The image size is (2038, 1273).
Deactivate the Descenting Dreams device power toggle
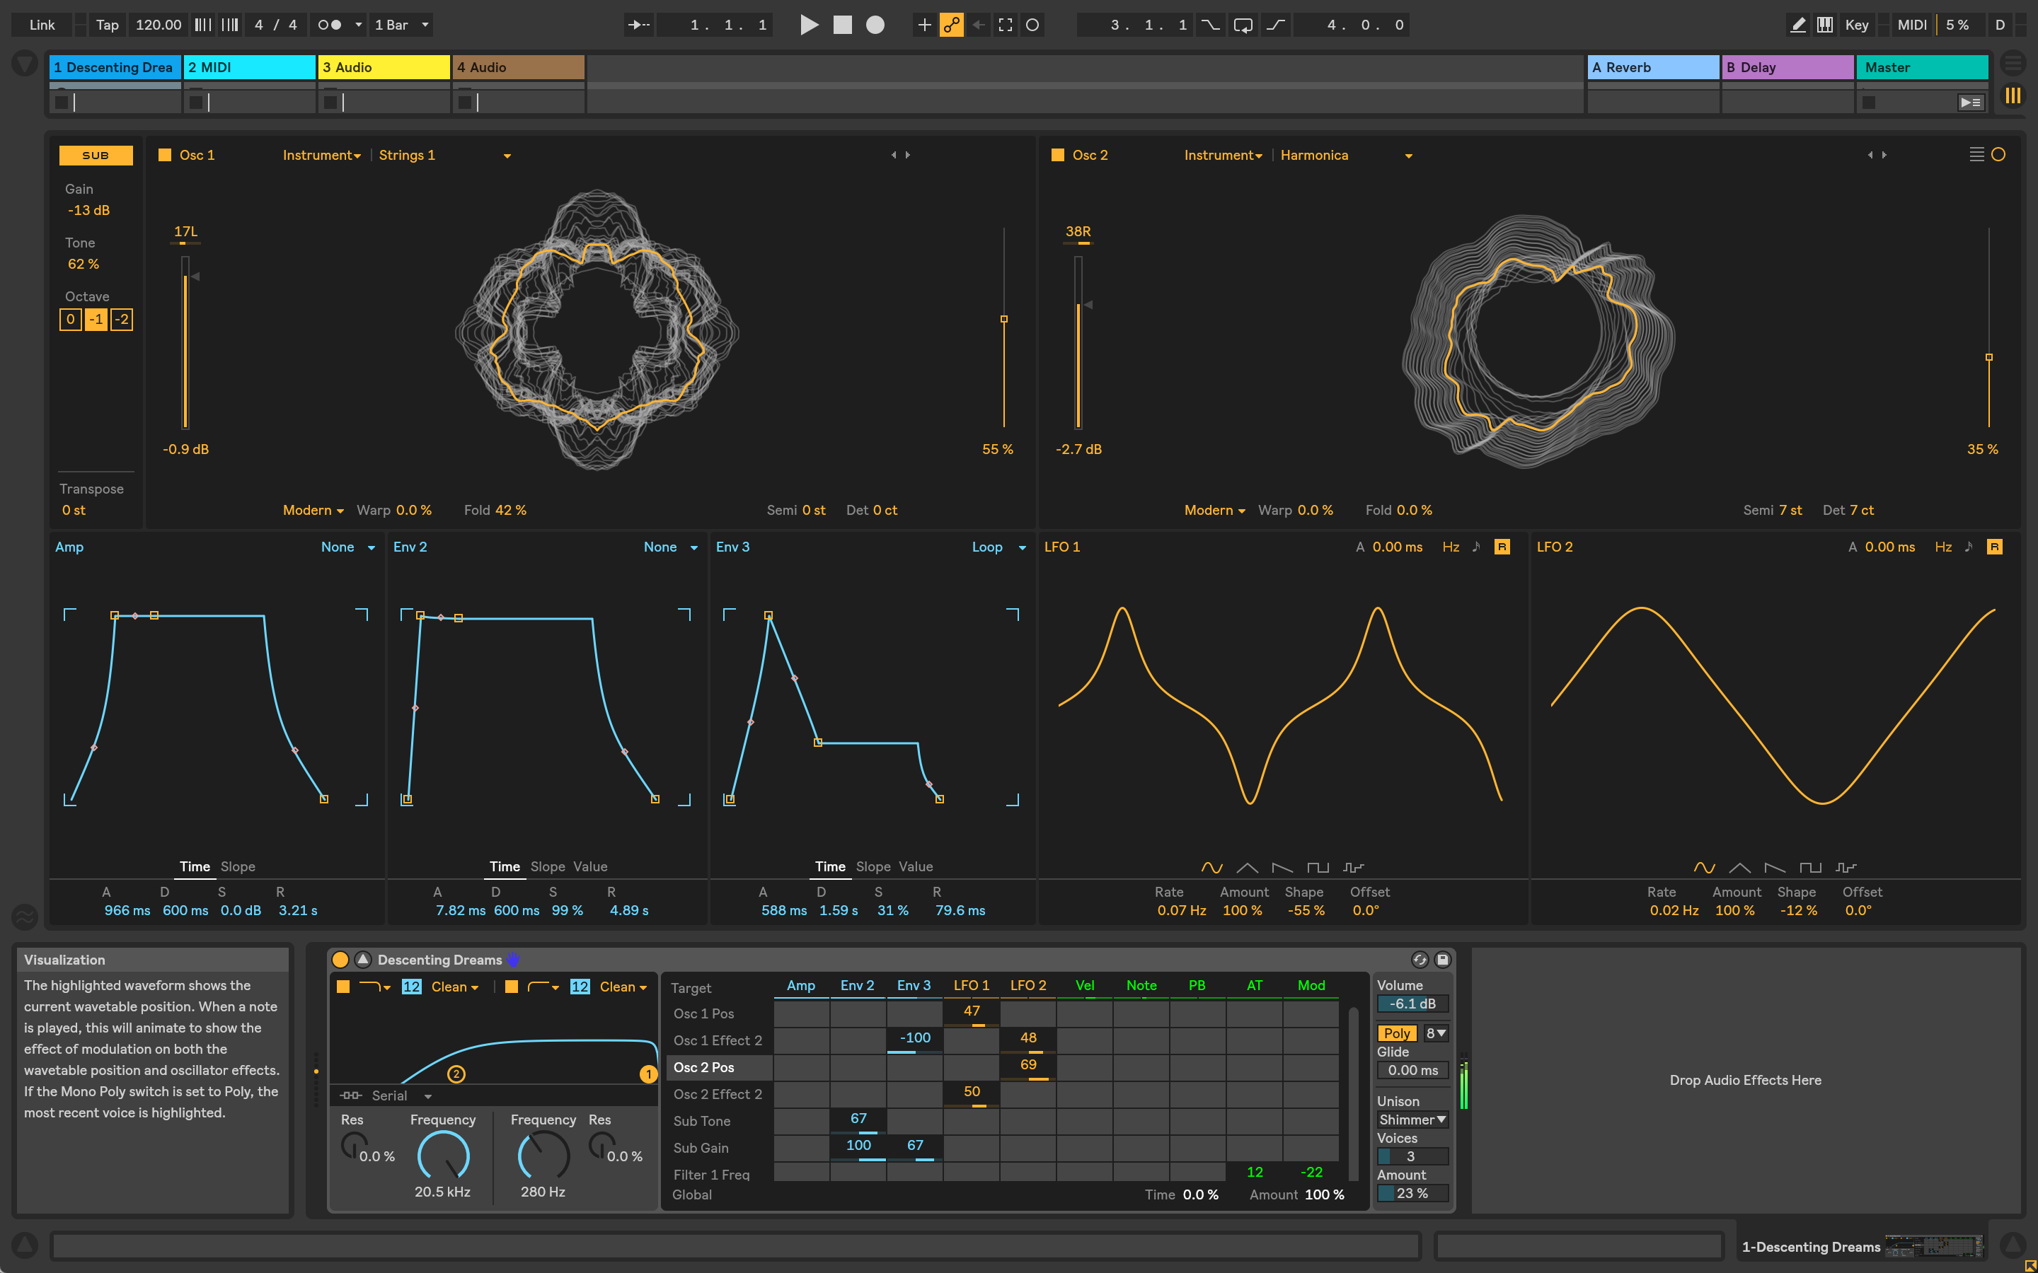click(341, 959)
